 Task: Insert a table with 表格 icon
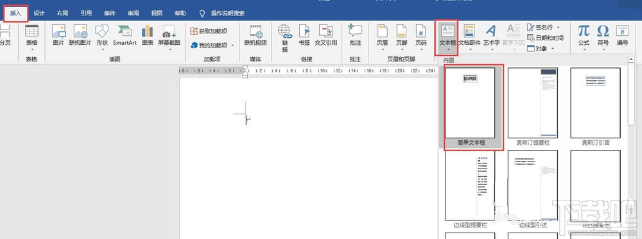pos(31,38)
